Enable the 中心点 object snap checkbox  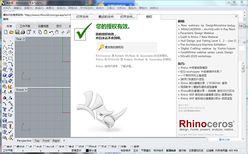click(x=45, y=147)
